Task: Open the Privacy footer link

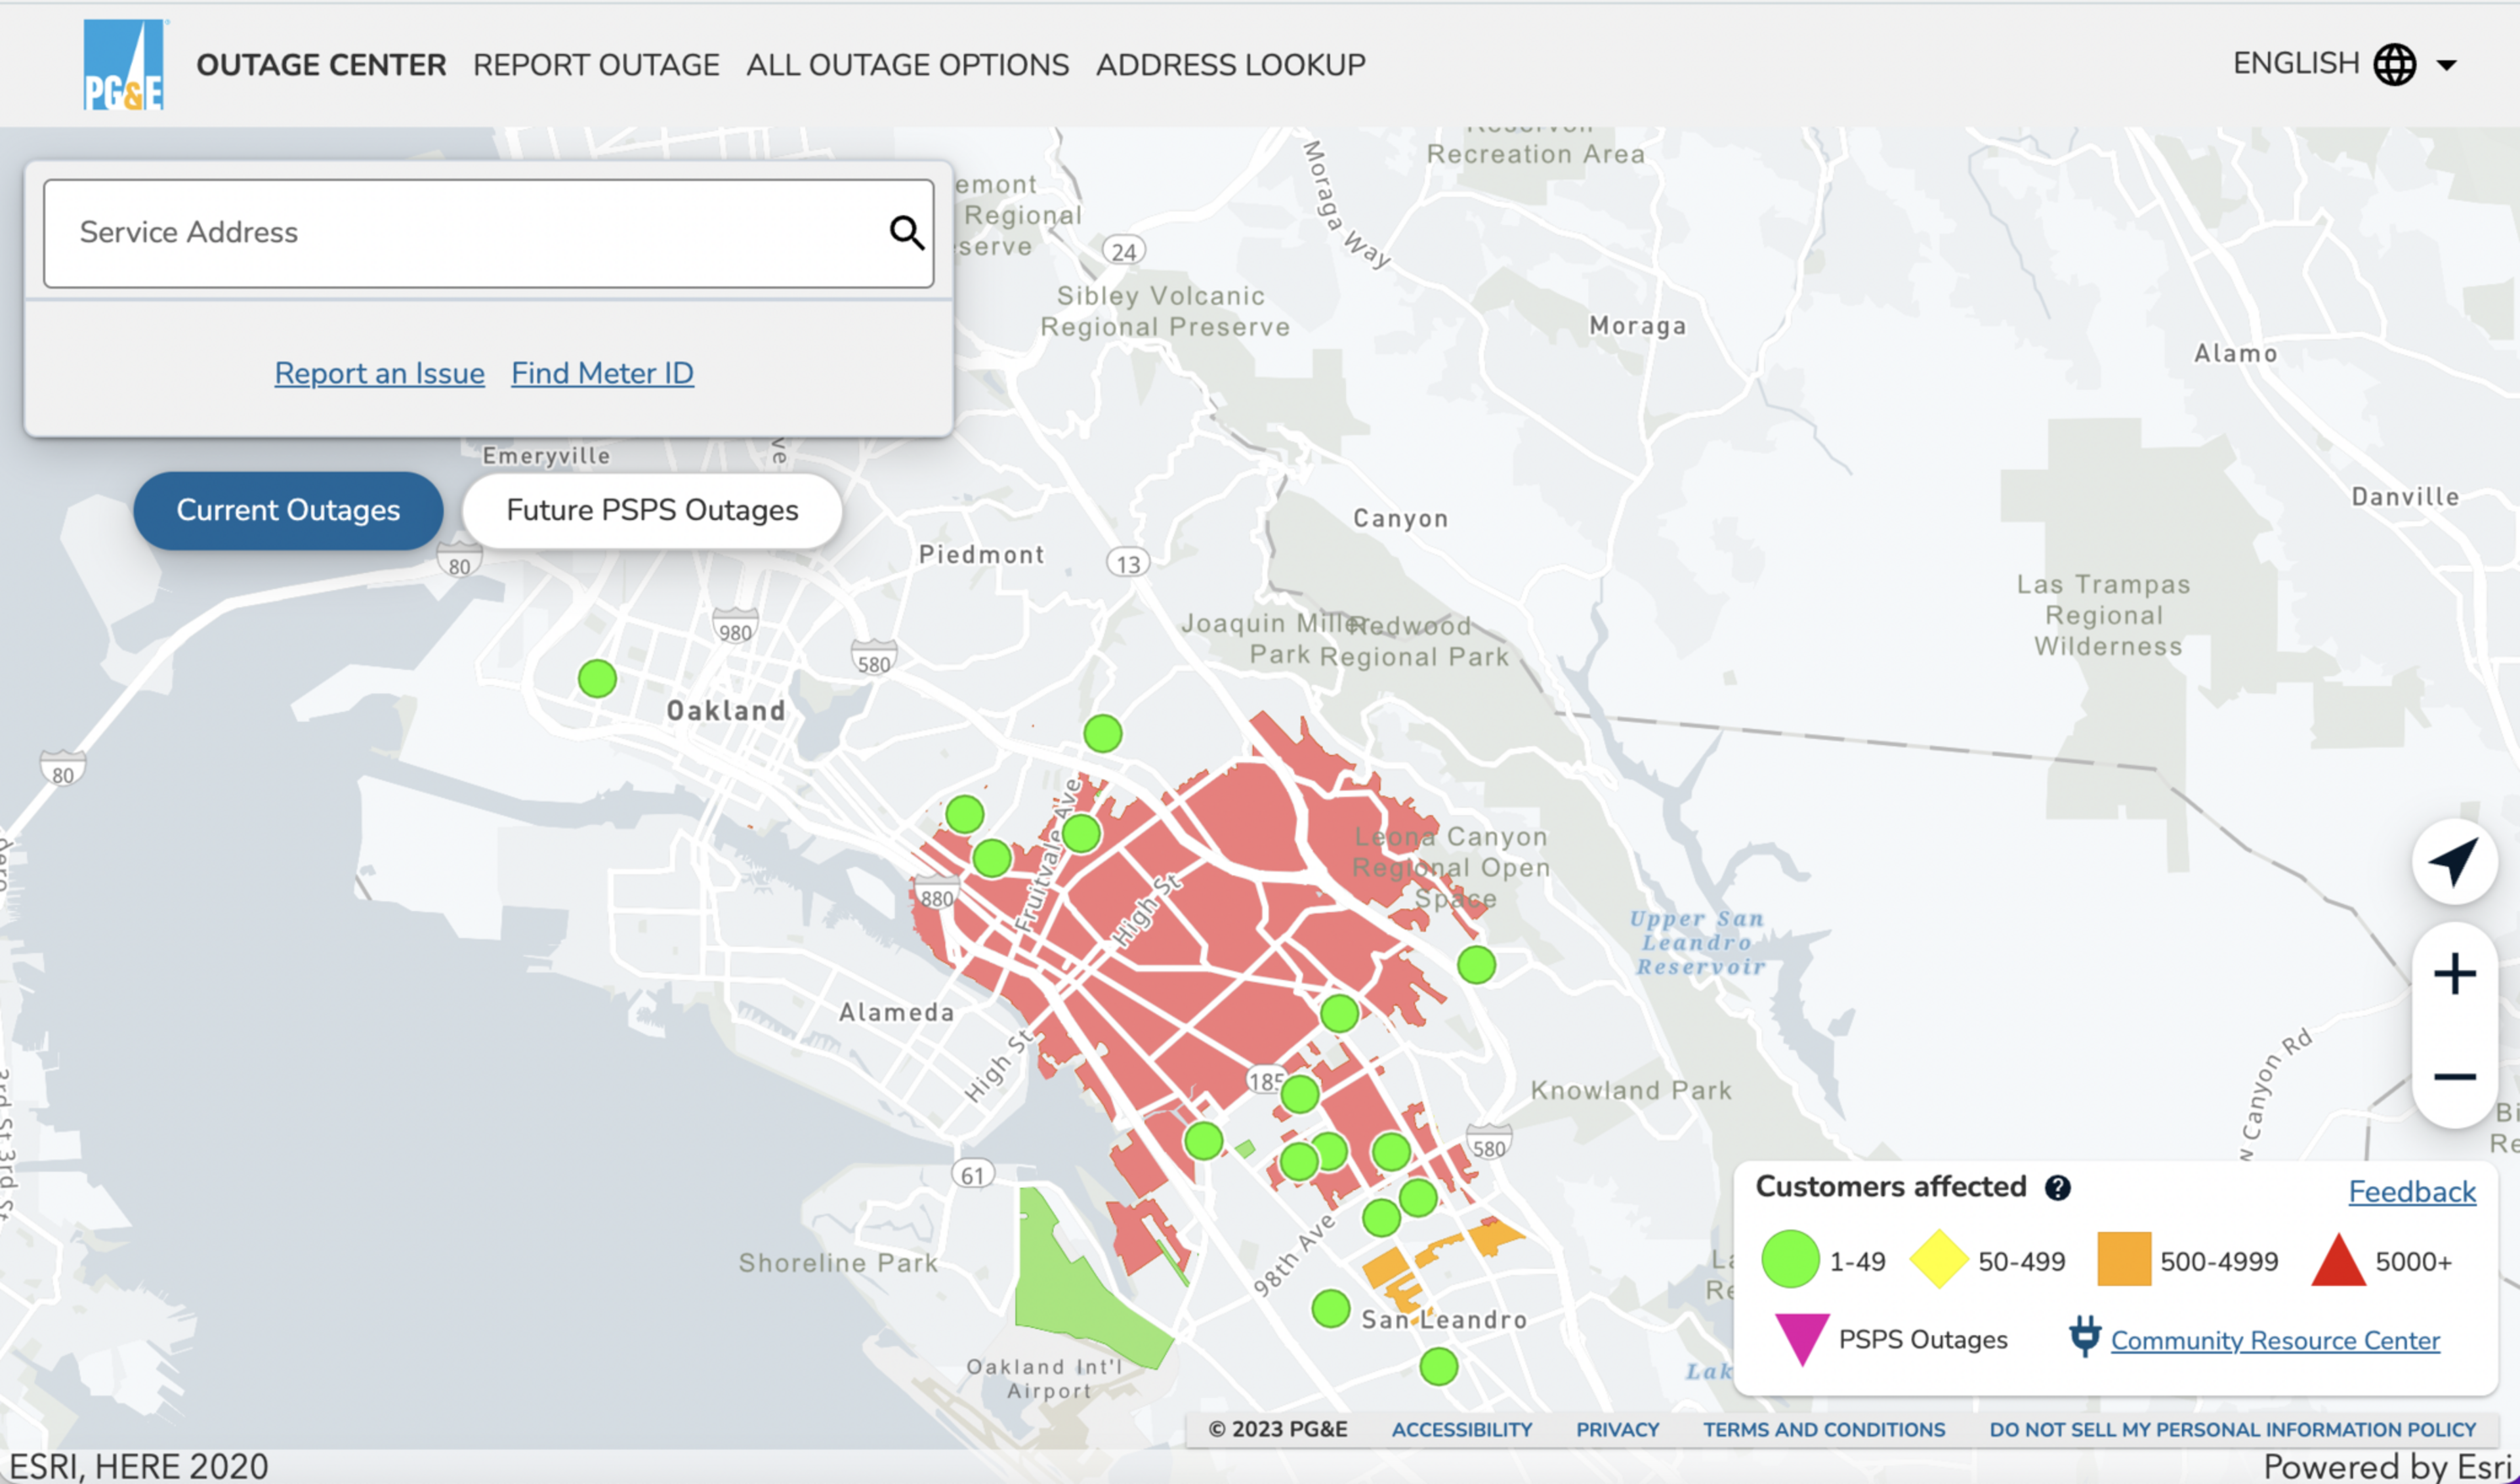Action: [1617, 1429]
